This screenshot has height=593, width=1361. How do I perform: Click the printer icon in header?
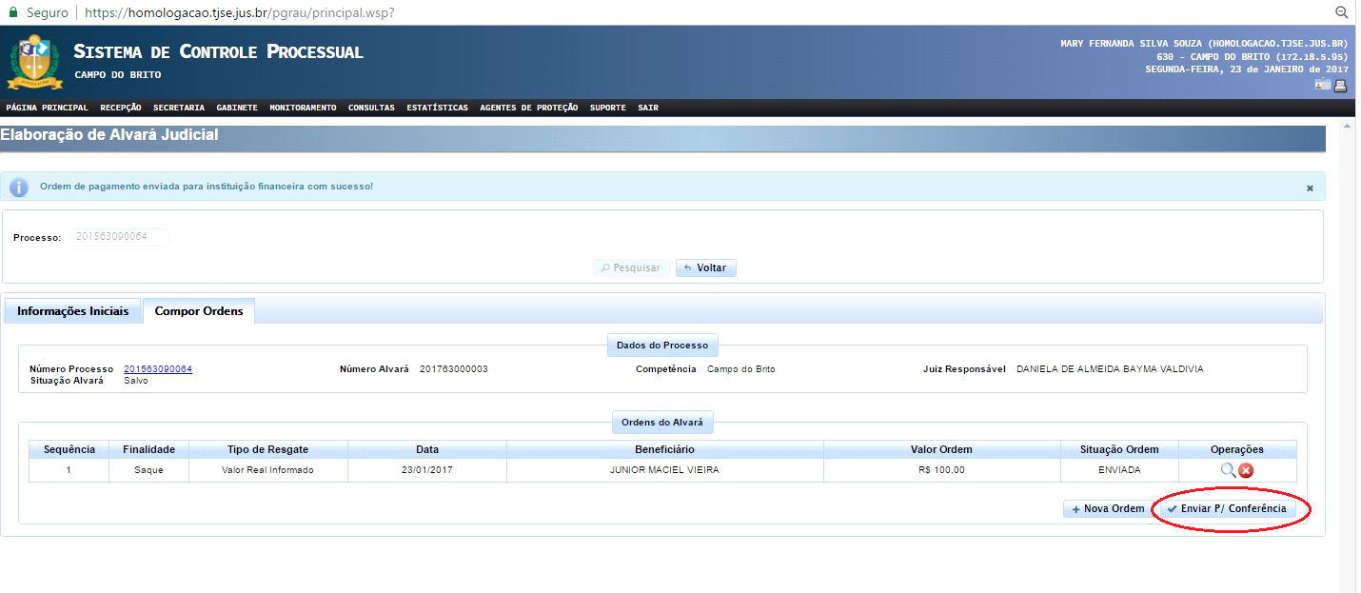click(x=1340, y=85)
